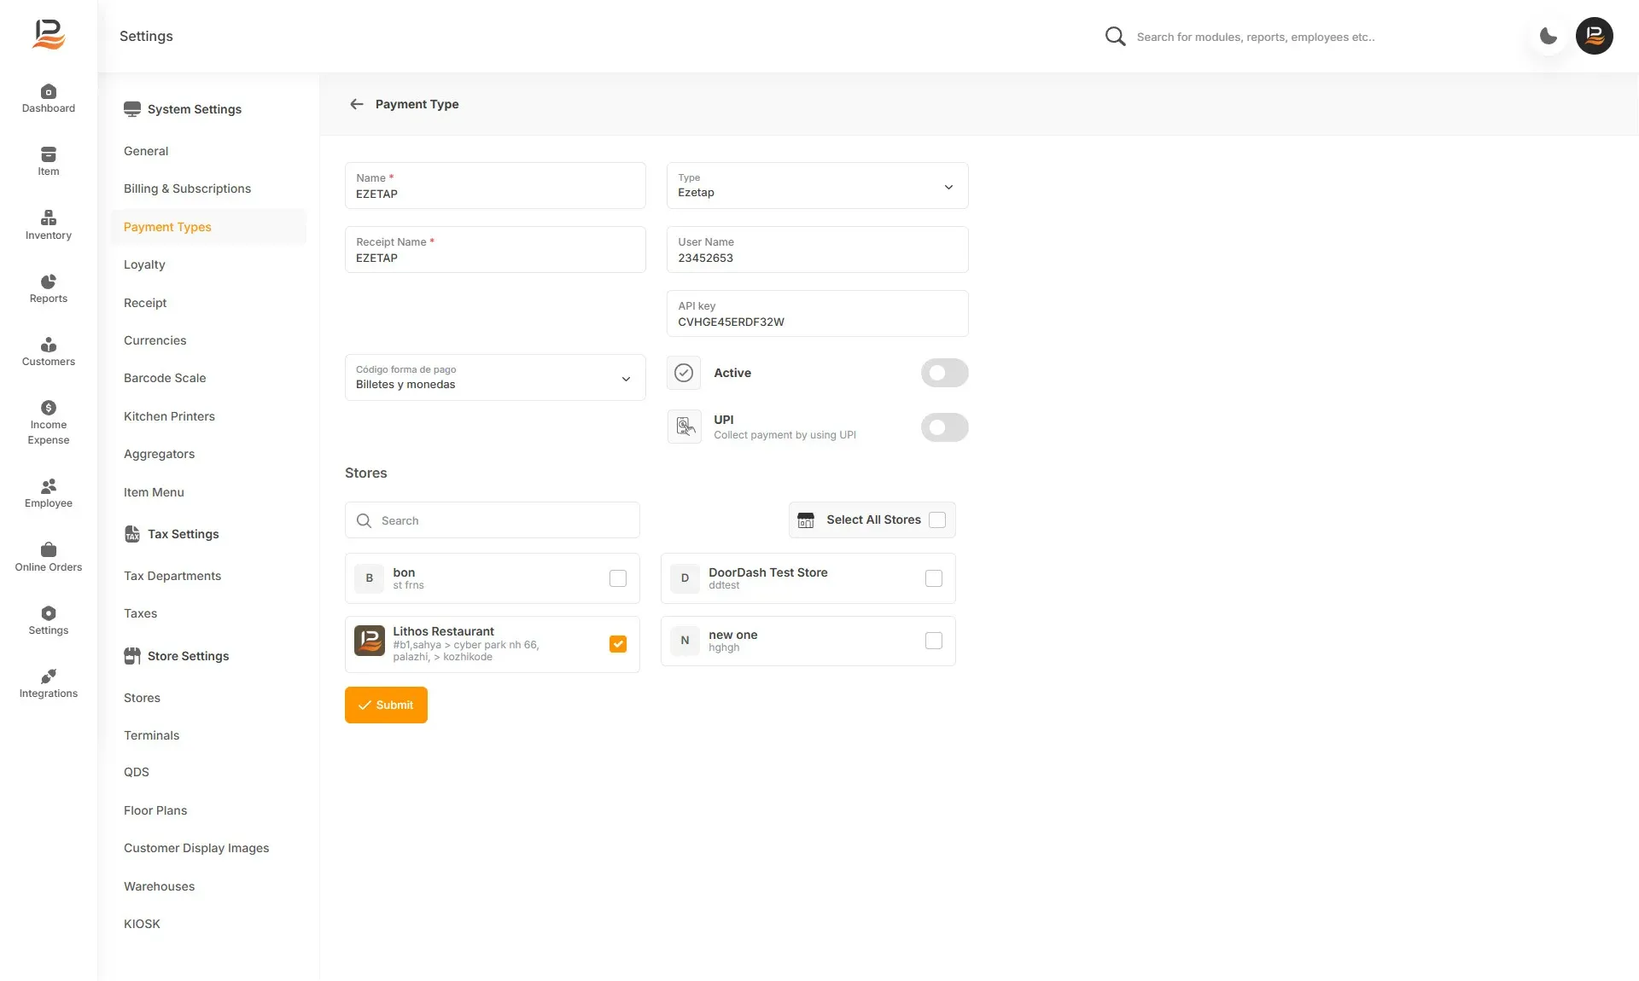Open Dashboard from the sidebar

click(48, 99)
